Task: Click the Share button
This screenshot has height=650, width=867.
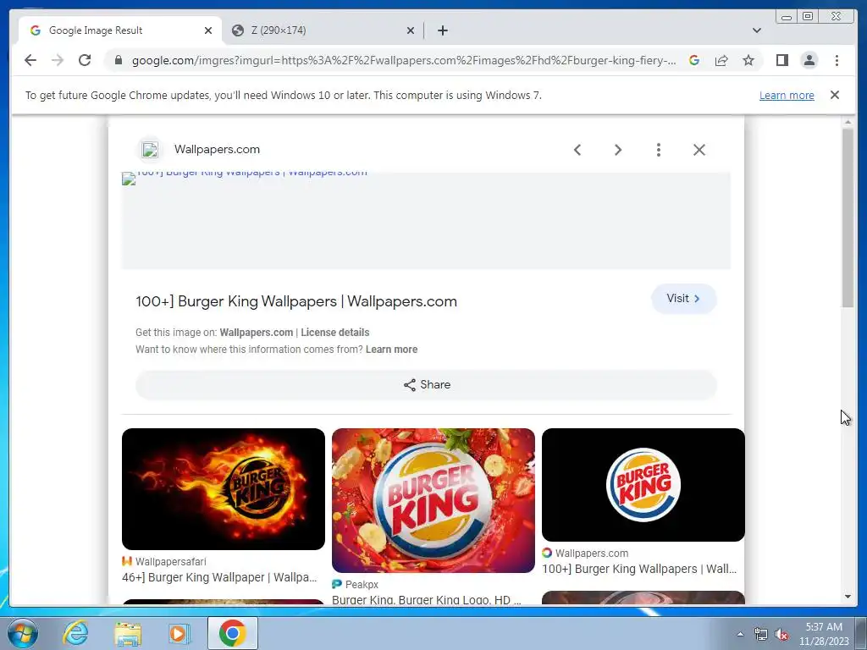Action: point(427,385)
